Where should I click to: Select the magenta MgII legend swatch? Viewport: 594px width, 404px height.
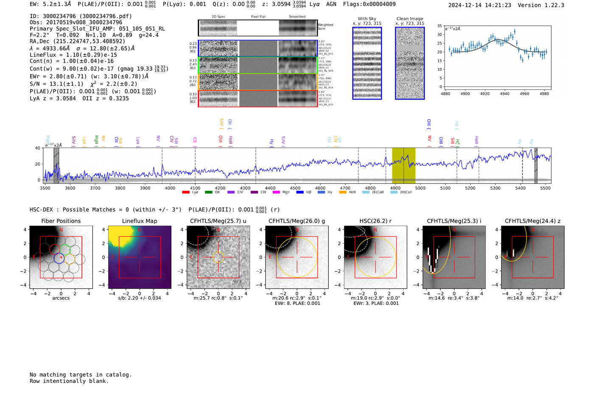tap(276, 192)
